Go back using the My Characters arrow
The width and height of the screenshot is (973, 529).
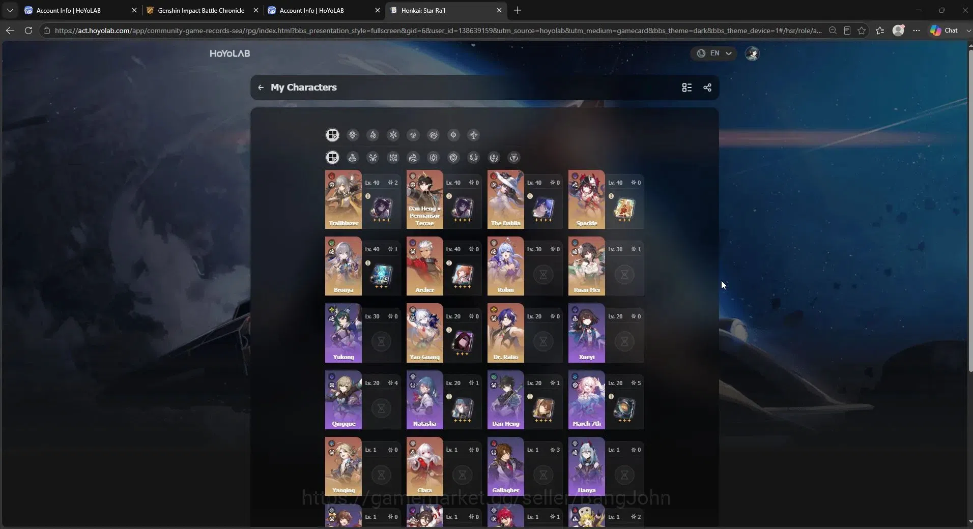261,87
